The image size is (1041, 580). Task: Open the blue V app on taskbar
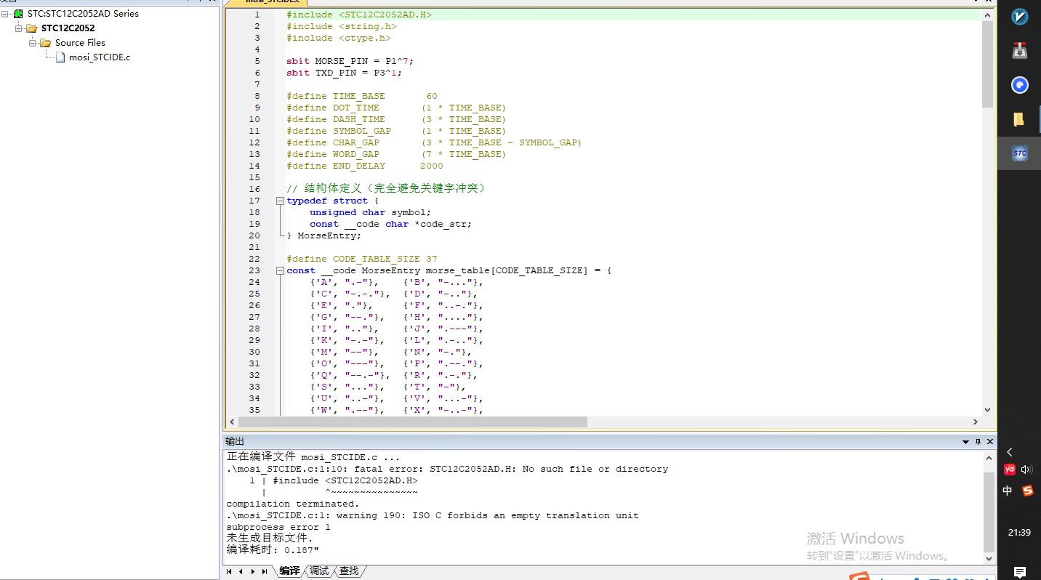1020,17
